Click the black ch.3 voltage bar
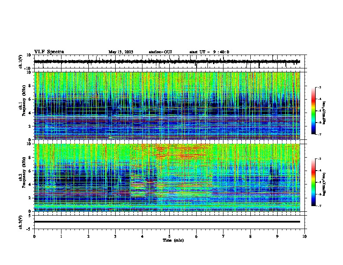 click(x=167, y=222)
